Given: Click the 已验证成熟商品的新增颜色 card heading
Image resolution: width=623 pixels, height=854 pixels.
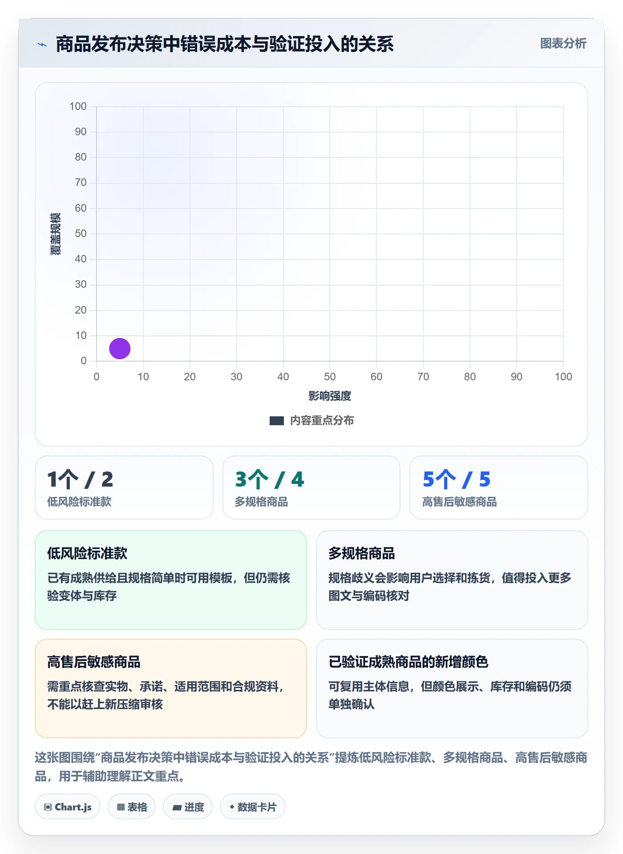Looking at the screenshot, I should click(408, 662).
